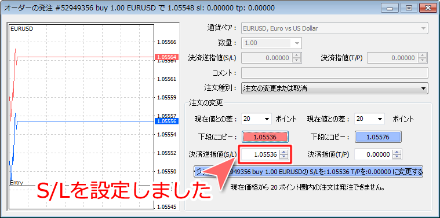440x218 pixels.
Task: Decrease lower T/P value with down arrow
Action: tap(397, 157)
